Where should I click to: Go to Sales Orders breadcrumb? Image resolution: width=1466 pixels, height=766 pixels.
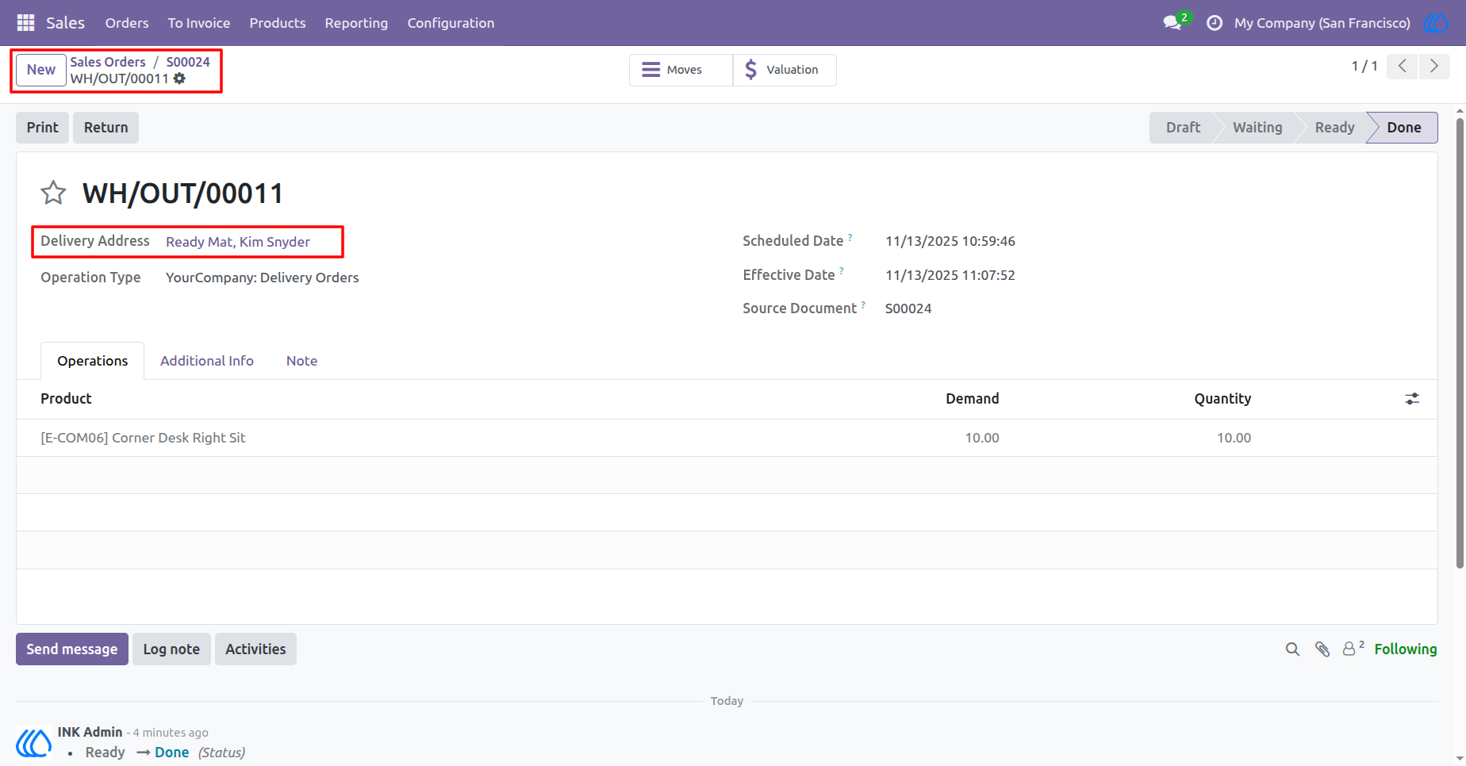(108, 62)
